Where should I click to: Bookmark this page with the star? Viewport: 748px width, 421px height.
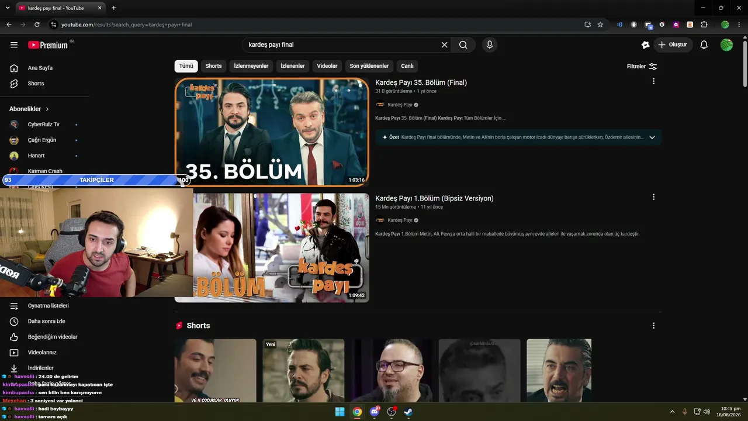[600, 25]
